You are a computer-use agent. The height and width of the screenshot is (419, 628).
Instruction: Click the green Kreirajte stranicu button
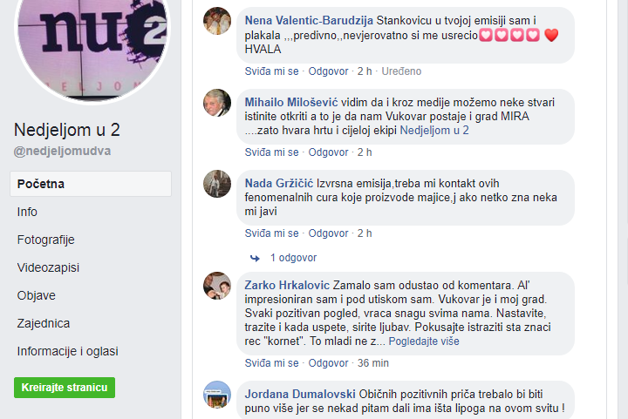coord(65,388)
